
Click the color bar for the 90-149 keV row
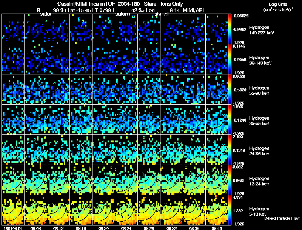point(230,59)
